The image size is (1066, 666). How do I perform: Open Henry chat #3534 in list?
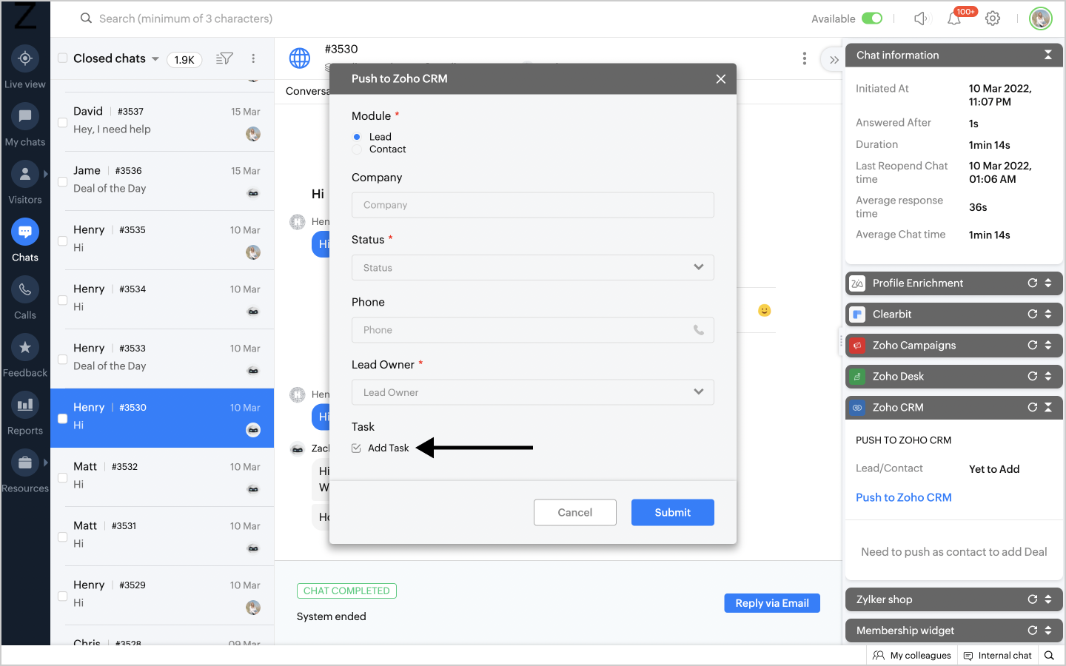[162, 300]
